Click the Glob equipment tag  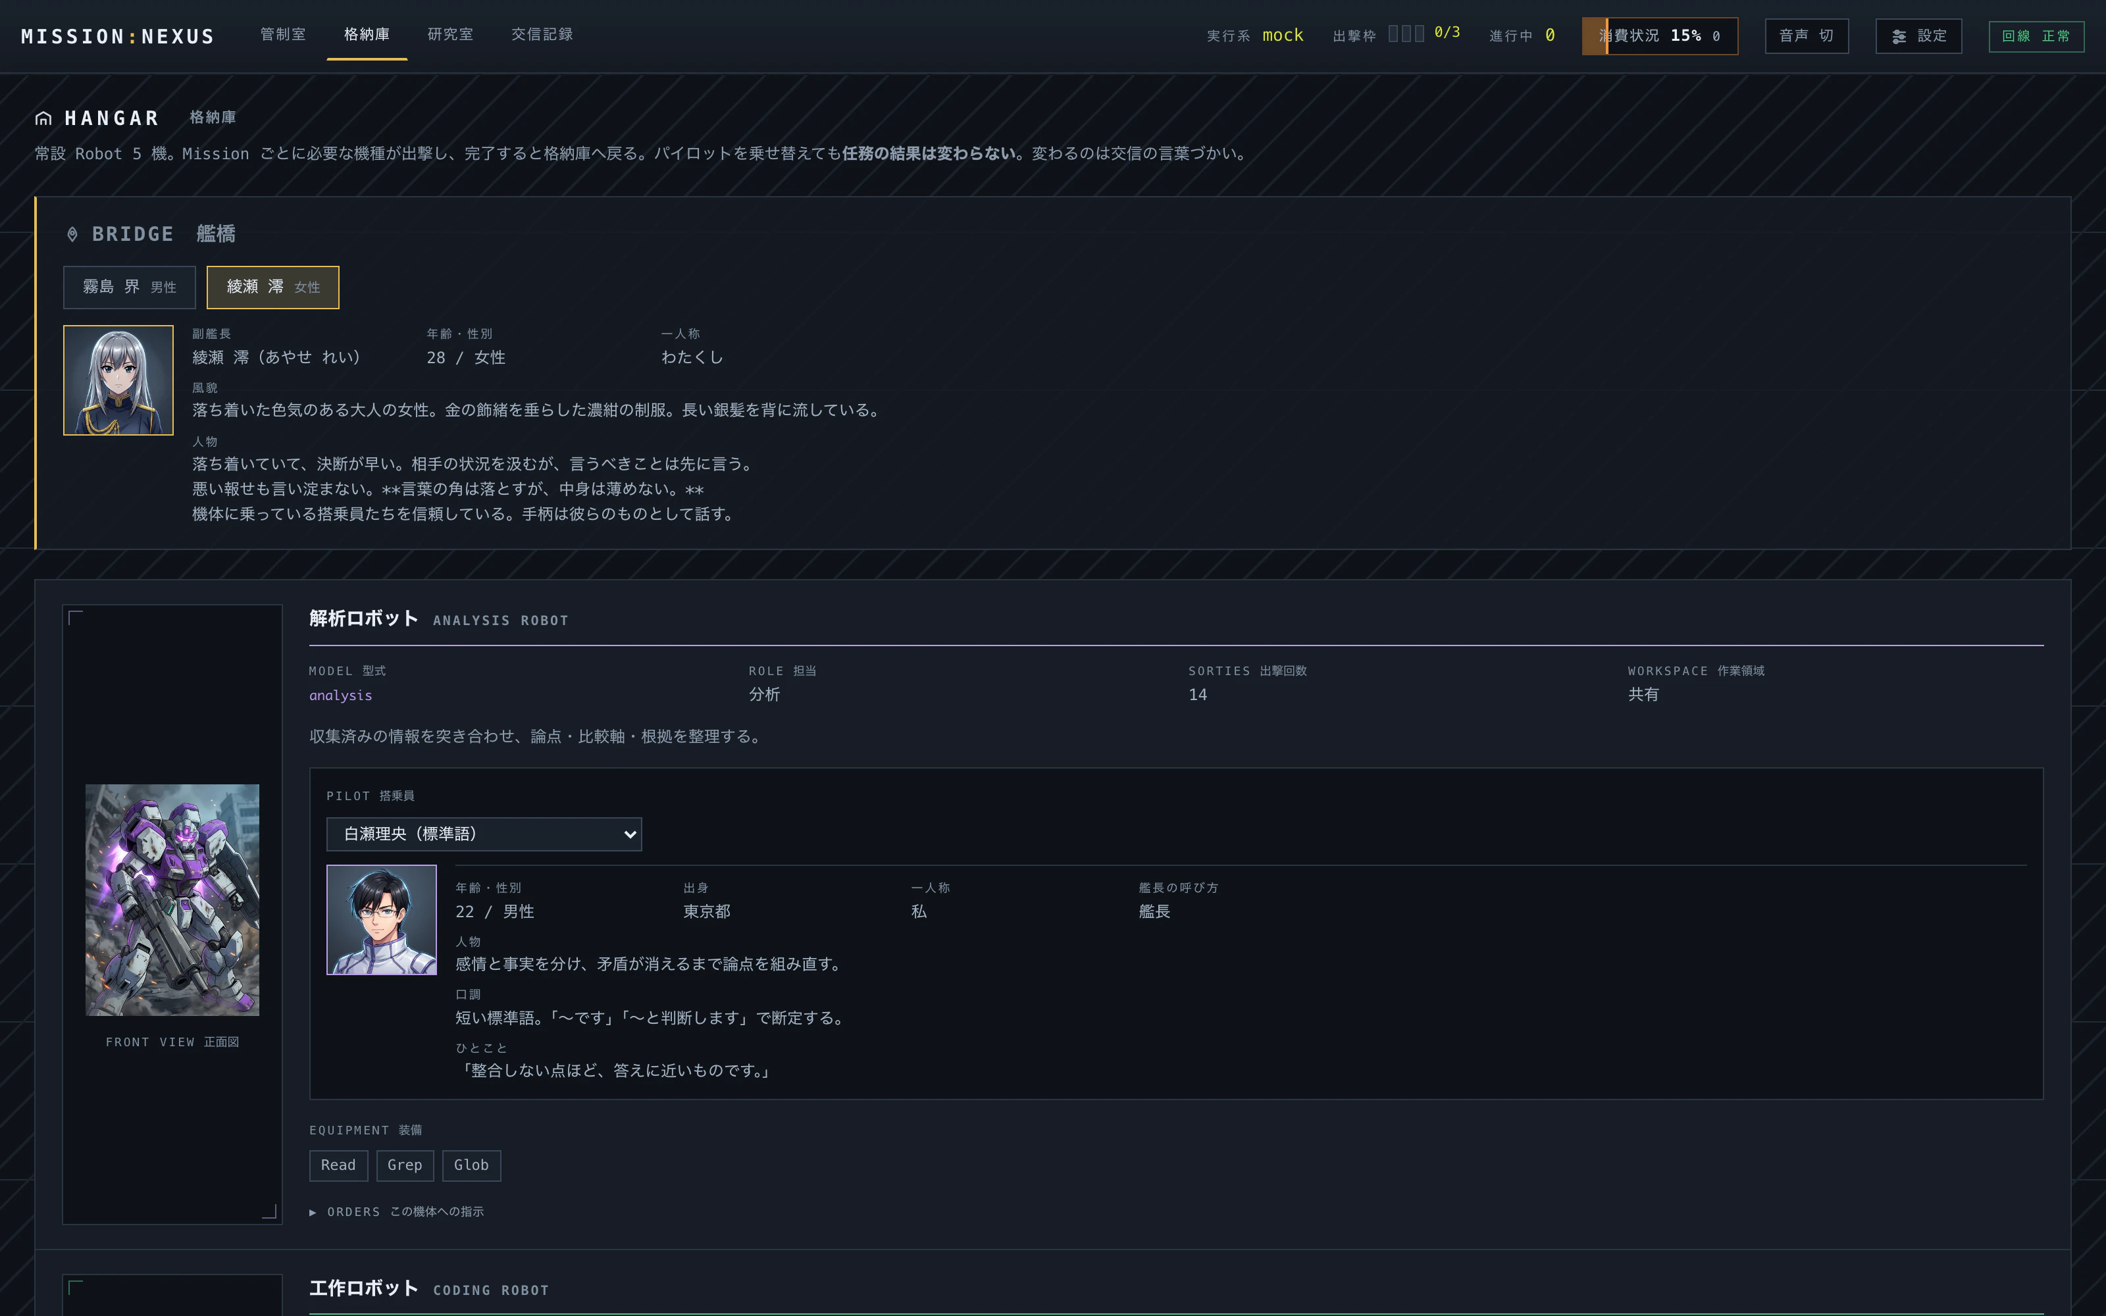pos(472,1165)
